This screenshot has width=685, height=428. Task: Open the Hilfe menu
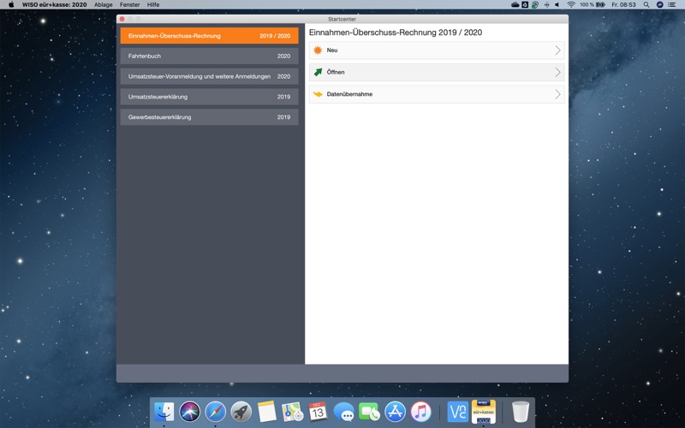click(x=153, y=4)
